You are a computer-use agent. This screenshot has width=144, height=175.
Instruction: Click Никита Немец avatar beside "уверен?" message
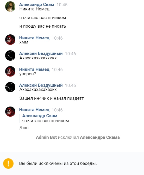tap(10, 71)
